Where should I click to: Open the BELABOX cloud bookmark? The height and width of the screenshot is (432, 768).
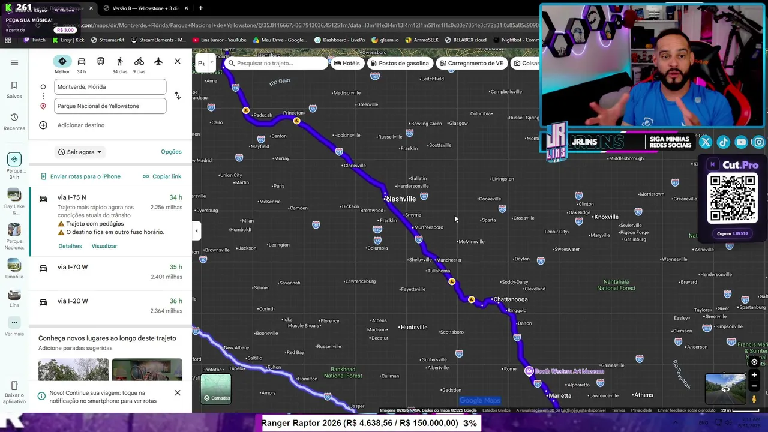tap(467, 40)
